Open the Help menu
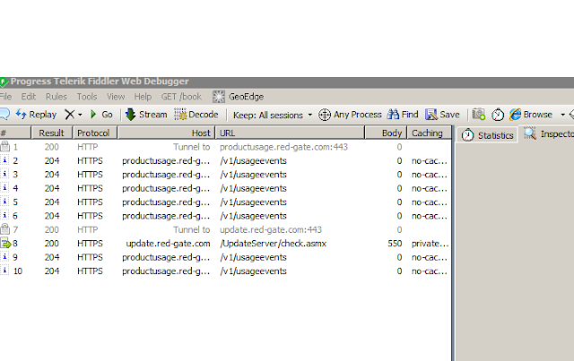Image resolution: width=574 pixels, height=361 pixels. point(143,97)
